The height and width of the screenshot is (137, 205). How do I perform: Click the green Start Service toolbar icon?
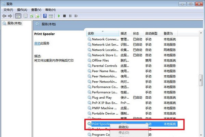[59, 16]
